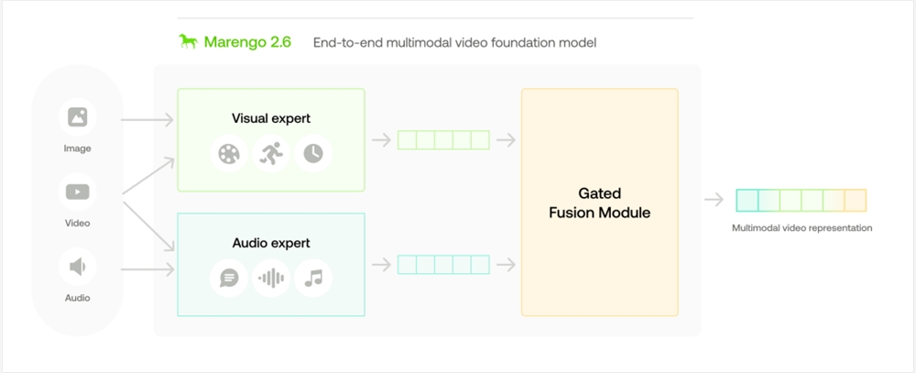Image resolution: width=916 pixels, height=373 pixels.
Task: Select the speech bubble icon
Action: [x=228, y=278]
